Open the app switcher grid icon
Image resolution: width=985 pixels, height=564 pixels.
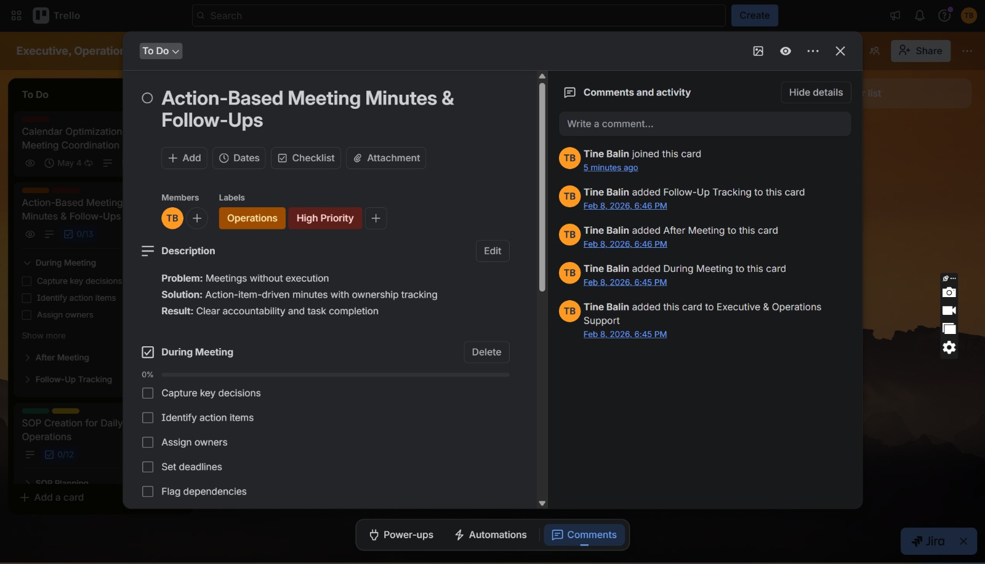click(x=17, y=15)
